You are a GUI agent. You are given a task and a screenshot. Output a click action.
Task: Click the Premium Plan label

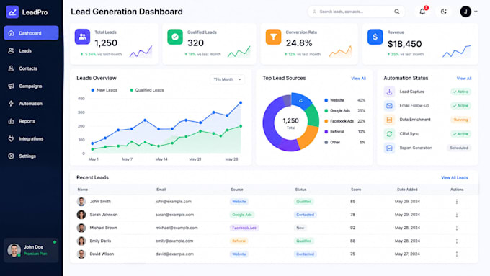pyautogui.click(x=35, y=254)
